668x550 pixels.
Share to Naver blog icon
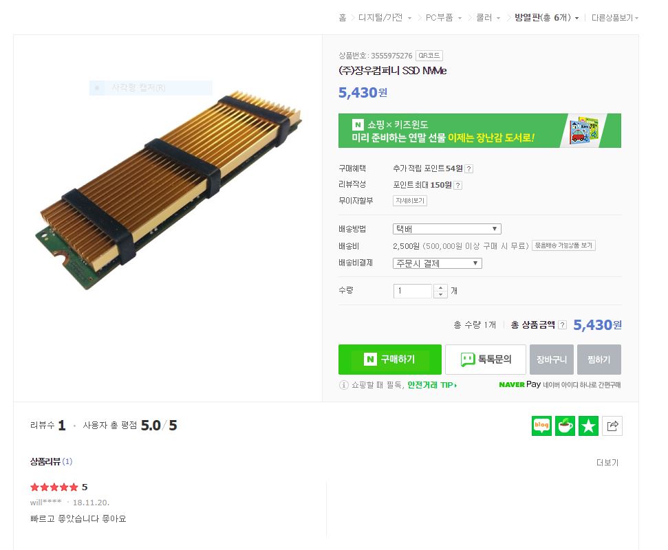(541, 426)
